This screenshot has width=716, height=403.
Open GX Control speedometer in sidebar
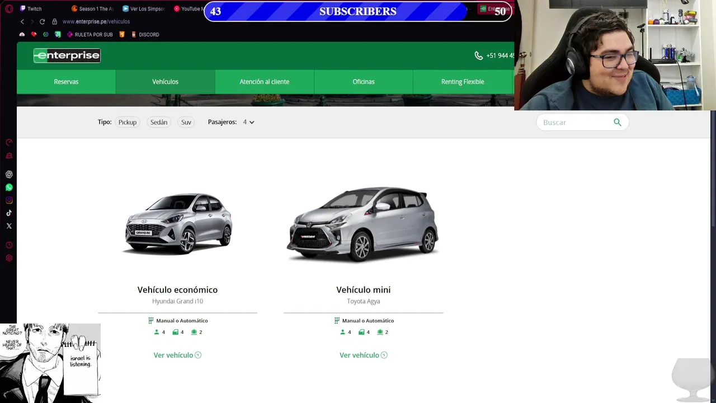[9, 143]
